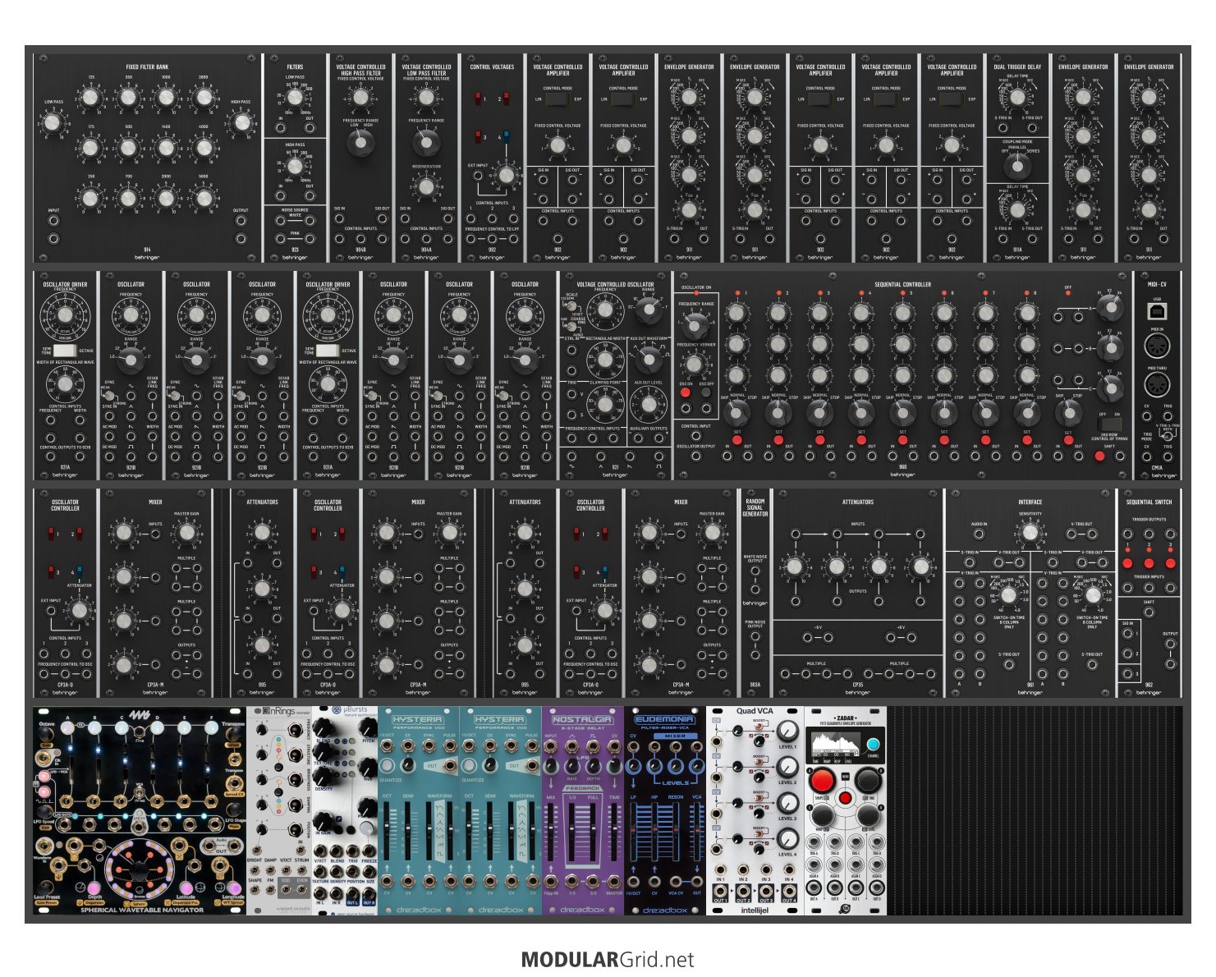Click the Coupling Mode selector on Dual Trigger Delay
The height and width of the screenshot is (977, 1216).
point(1017,166)
